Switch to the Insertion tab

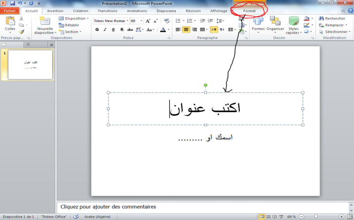(x=55, y=11)
